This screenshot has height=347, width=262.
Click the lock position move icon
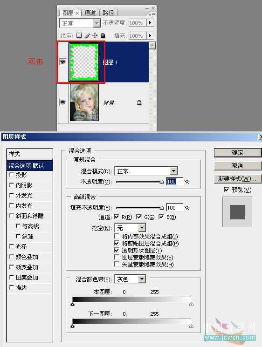coord(95,35)
